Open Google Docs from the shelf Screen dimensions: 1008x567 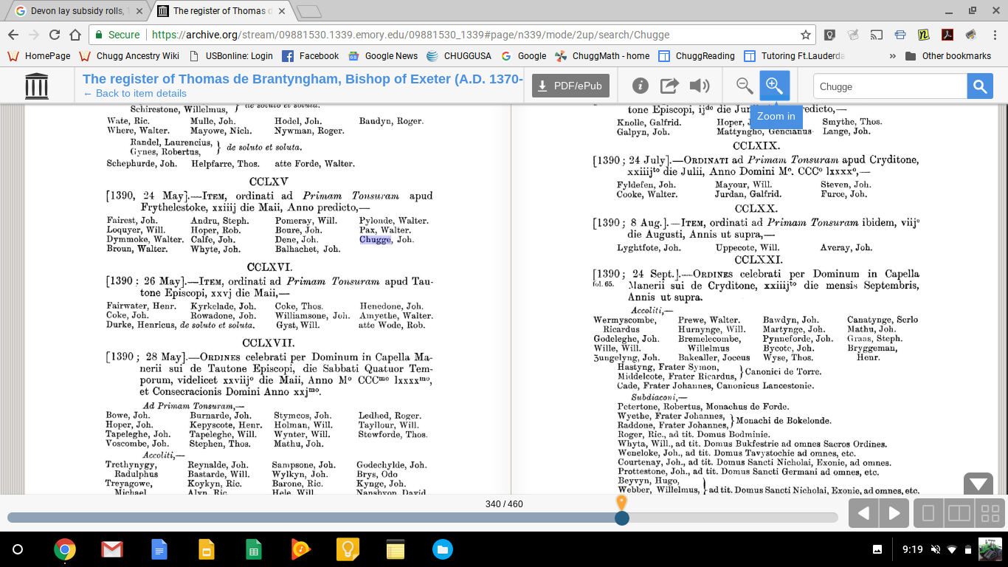[159, 549]
